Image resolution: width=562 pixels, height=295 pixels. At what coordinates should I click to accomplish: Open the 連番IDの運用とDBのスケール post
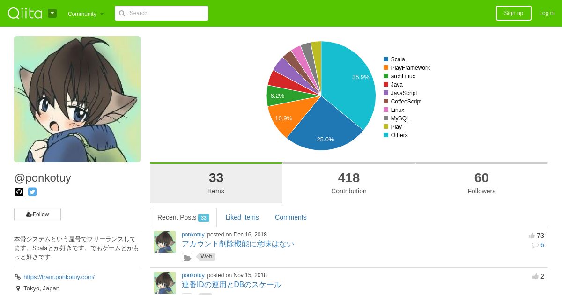[231, 285]
